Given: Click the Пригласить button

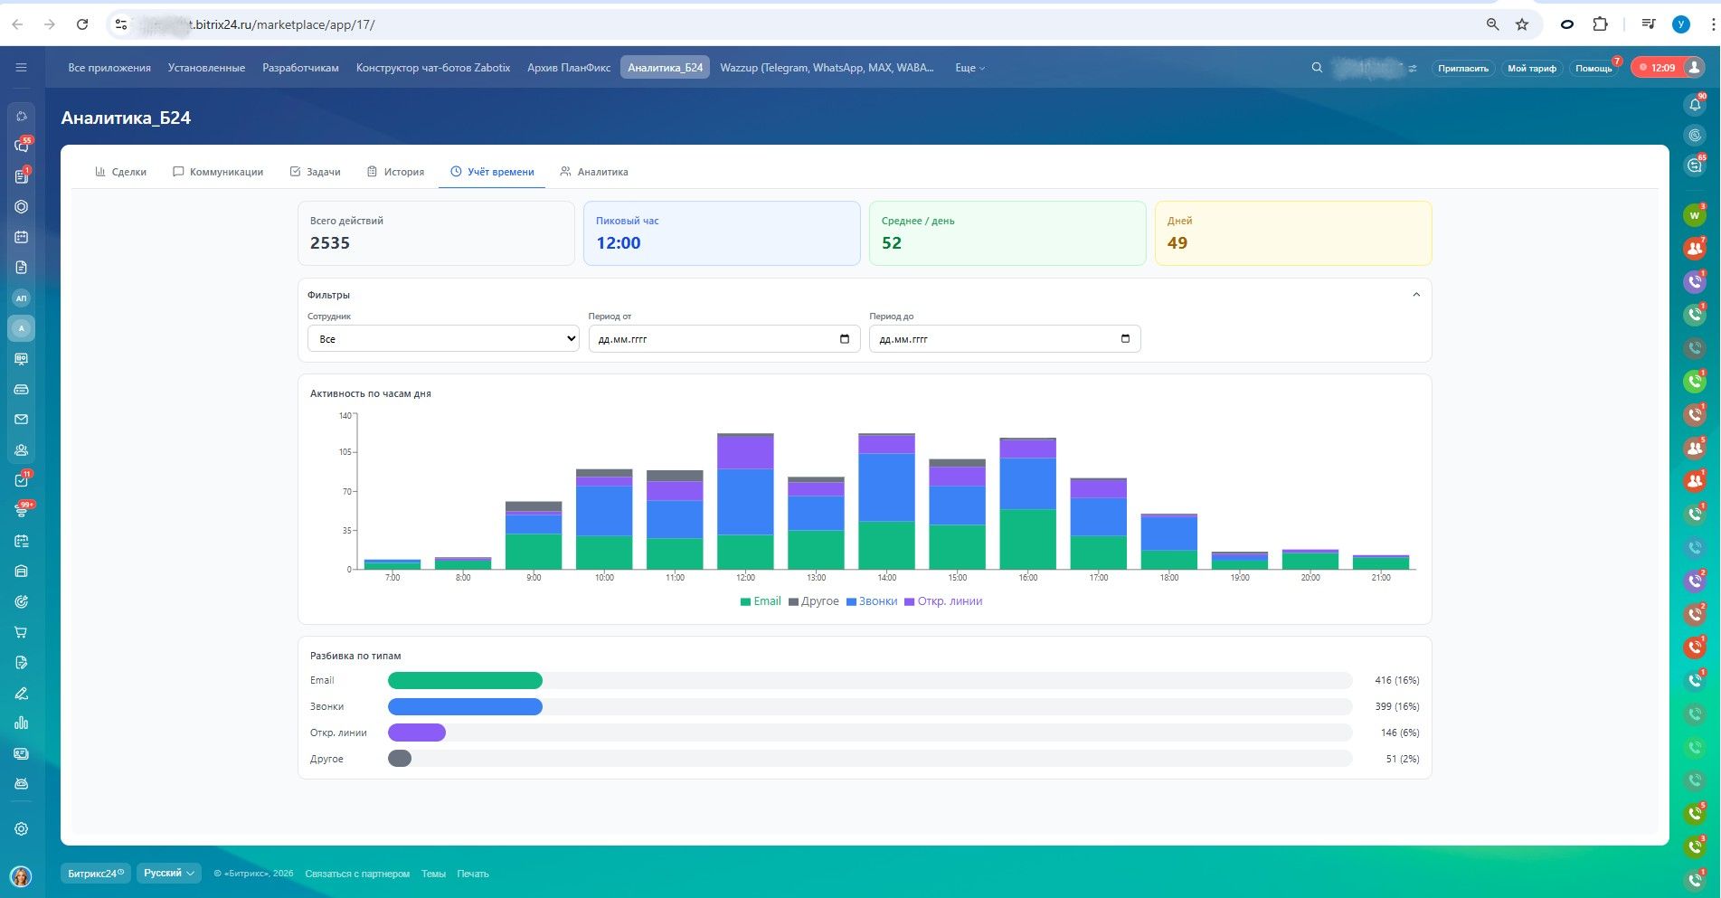Looking at the screenshot, I should (x=1462, y=69).
